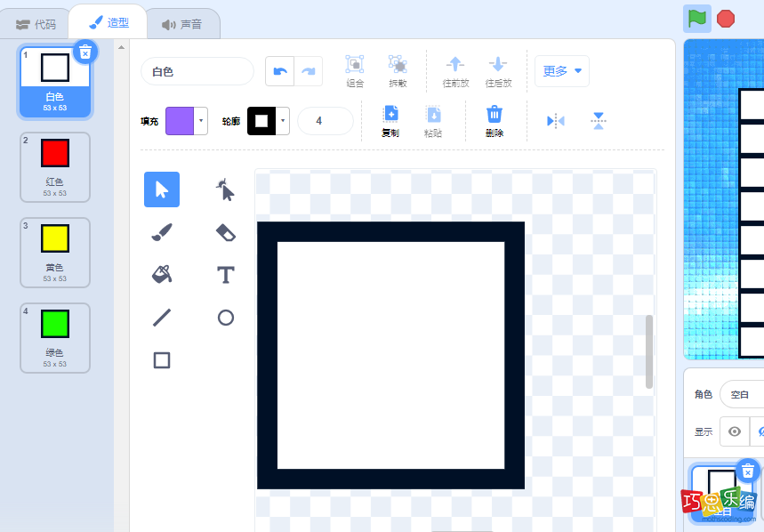Select the 红色 costume thumbnail
Screen dimensions: 764x532
55,165
